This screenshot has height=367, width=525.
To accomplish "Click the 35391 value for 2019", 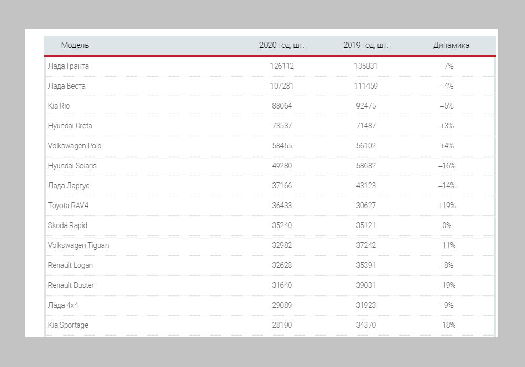I will pos(366,265).
